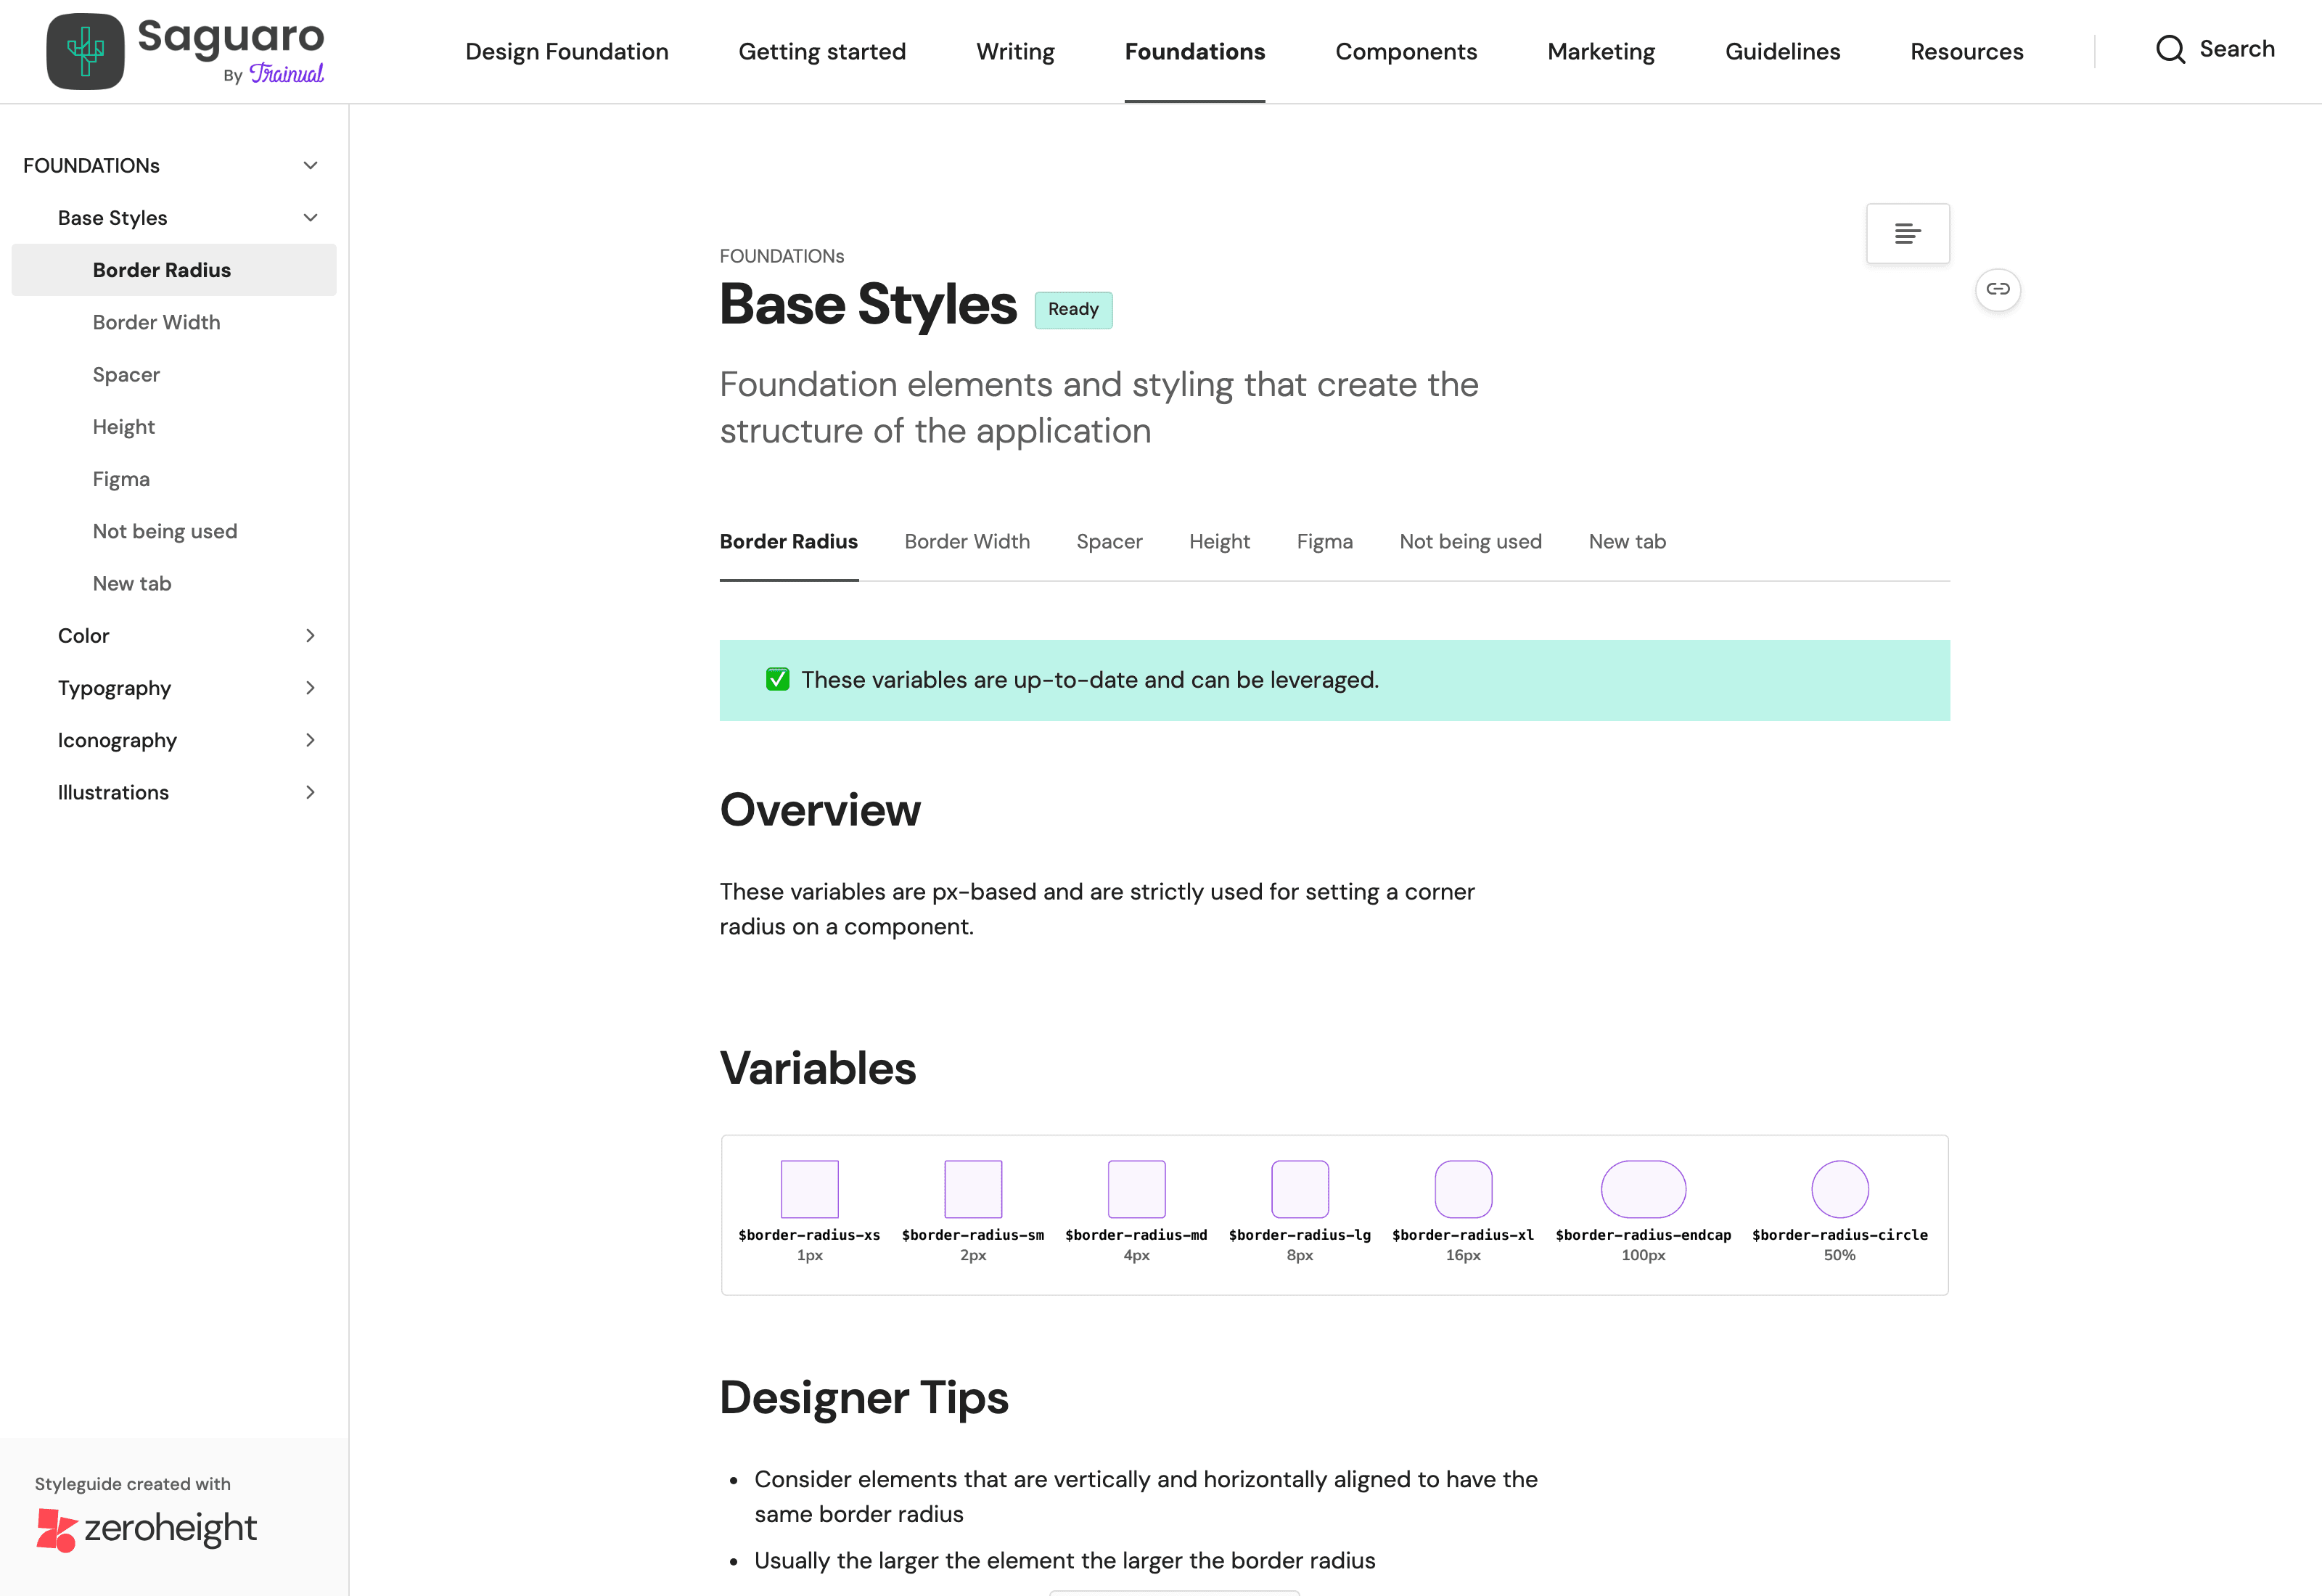Click the Designer Tips heading

pos(864,1397)
